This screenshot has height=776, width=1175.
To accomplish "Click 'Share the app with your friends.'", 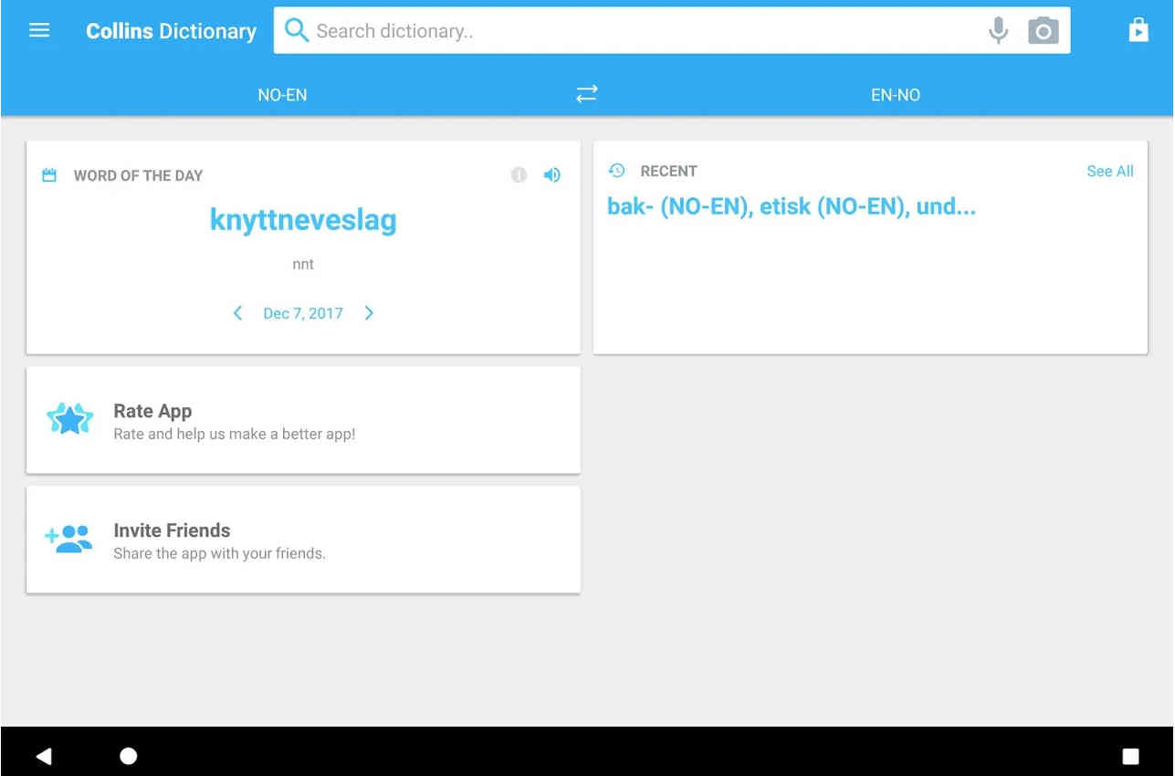I will tap(219, 553).
